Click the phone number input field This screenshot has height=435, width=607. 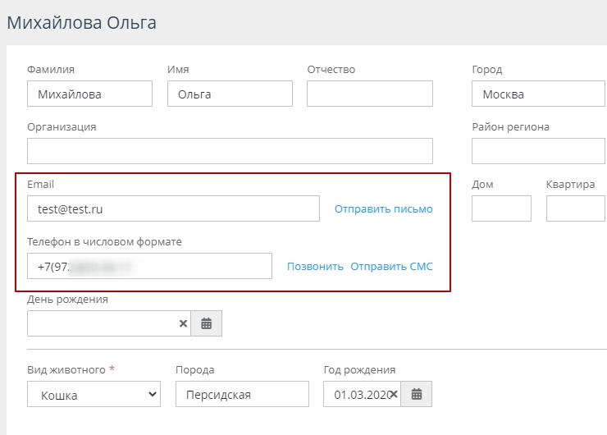pyautogui.click(x=149, y=266)
